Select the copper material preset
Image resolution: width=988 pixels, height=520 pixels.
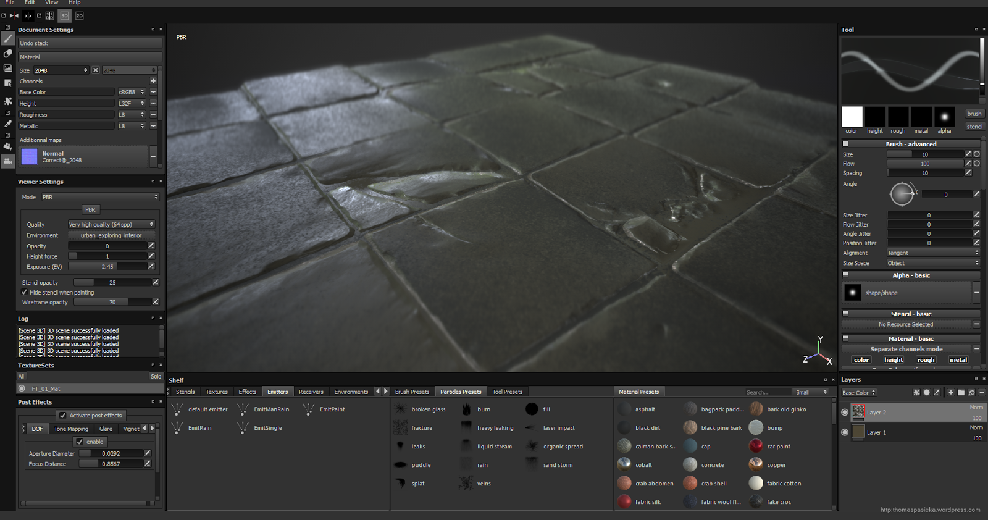[767, 464]
